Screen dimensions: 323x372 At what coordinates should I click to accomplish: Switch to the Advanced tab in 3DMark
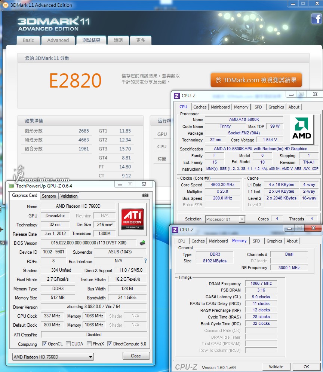(58, 40)
